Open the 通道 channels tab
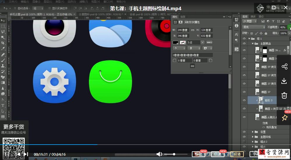291x160 pixels. point(253,17)
